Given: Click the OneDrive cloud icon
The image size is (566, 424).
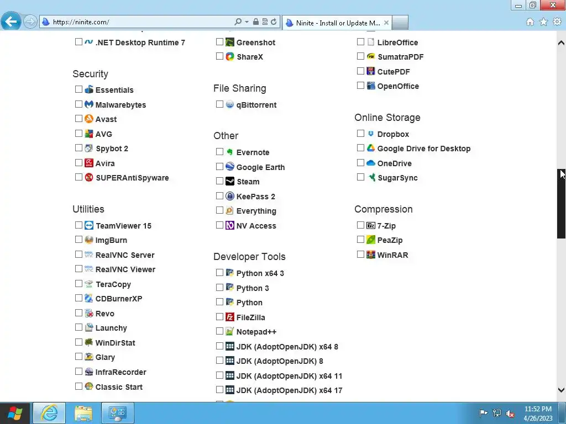Looking at the screenshot, I should 371,163.
